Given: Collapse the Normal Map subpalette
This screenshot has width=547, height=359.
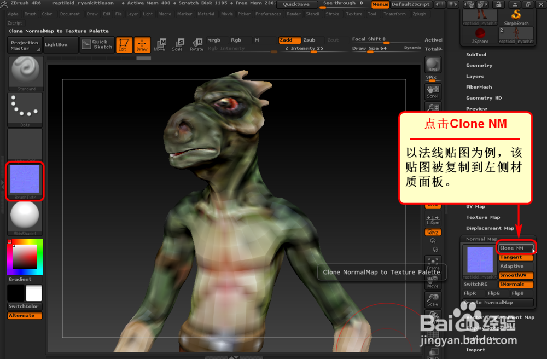Looking at the screenshot, I should coord(481,239).
